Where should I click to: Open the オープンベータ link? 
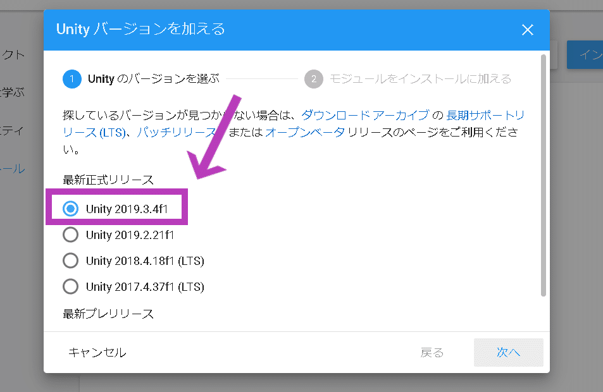pos(305,132)
